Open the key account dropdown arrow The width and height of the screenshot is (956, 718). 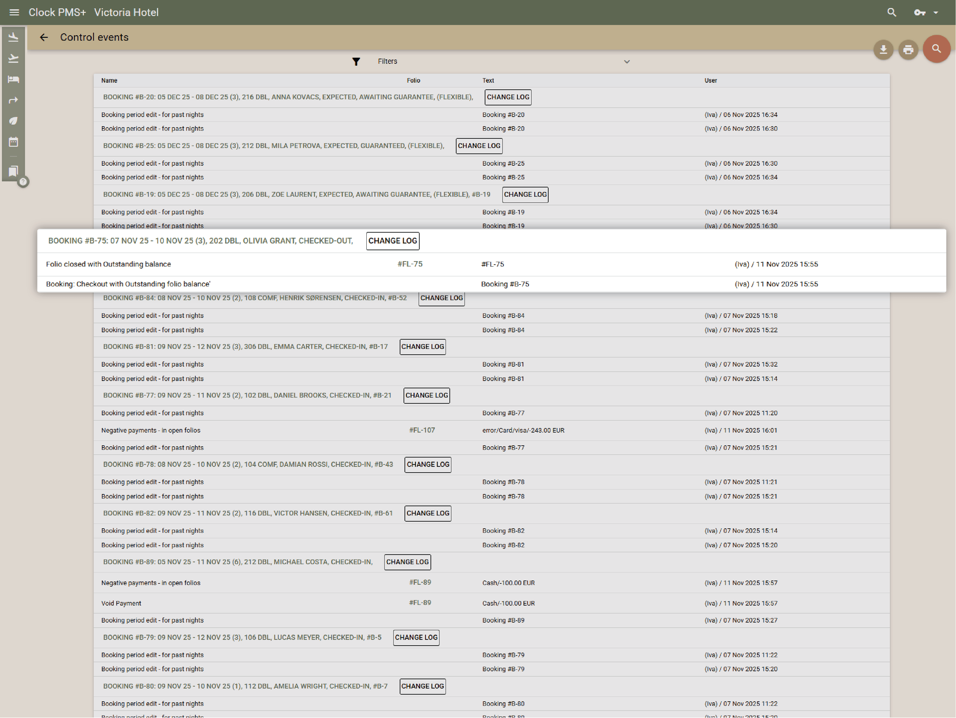coord(936,12)
